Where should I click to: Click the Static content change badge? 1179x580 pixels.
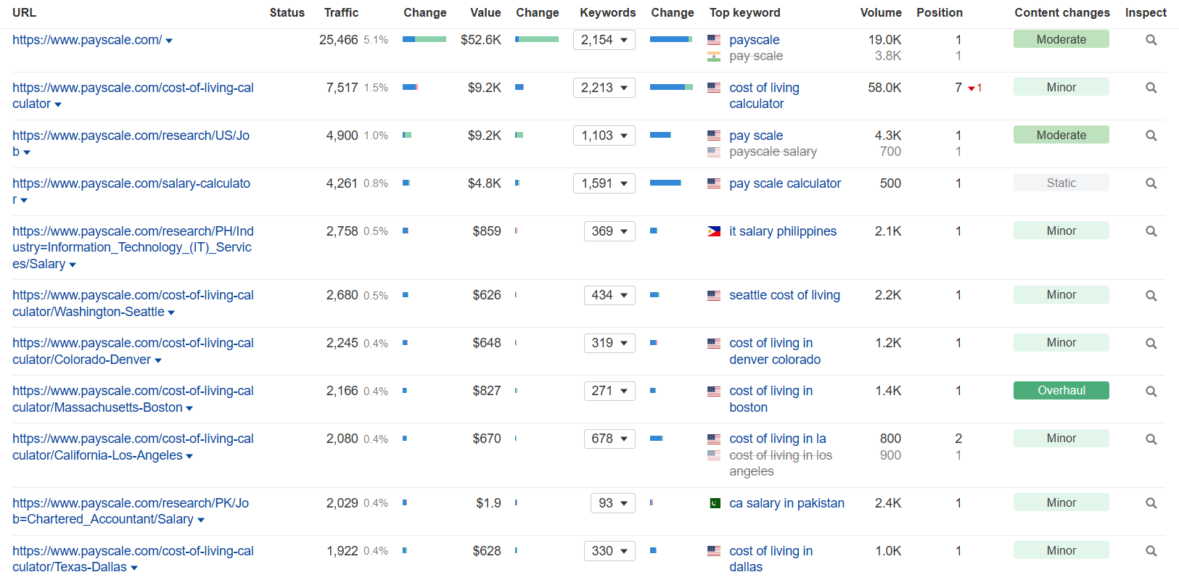(x=1061, y=183)
